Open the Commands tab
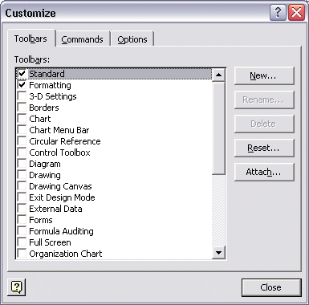The width and height of the screenshot is (309, 305). (82, 39)
